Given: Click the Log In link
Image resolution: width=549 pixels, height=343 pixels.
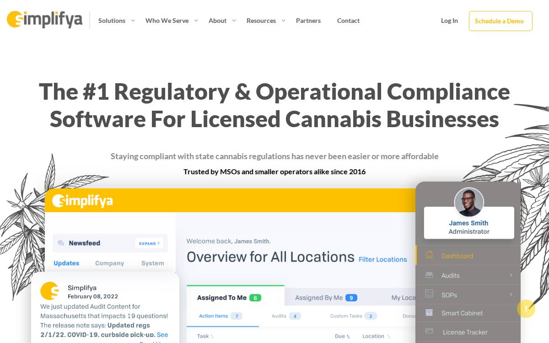Looking at the screenshot, I should point(449,21).
